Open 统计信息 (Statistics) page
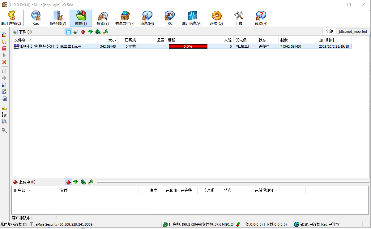Viewport: 371px width, 229px height. tap(191, 18)
